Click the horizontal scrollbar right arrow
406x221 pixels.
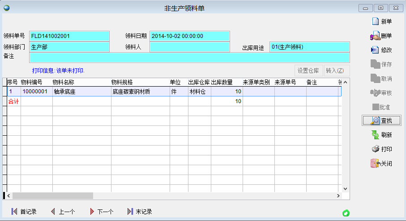point(338,196)
